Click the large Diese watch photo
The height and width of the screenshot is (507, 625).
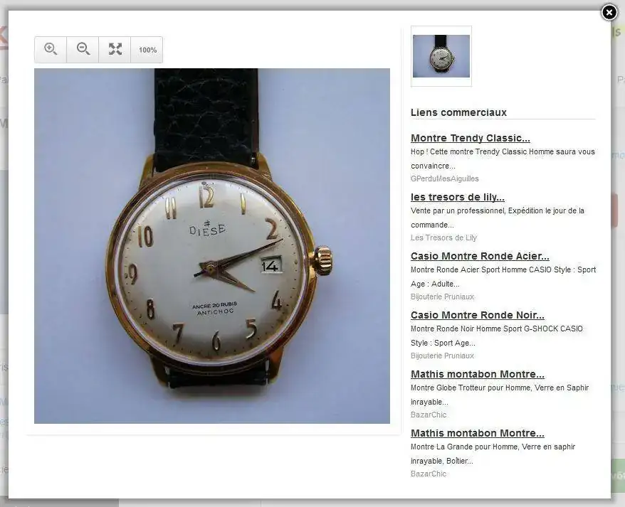pos(212,246)
